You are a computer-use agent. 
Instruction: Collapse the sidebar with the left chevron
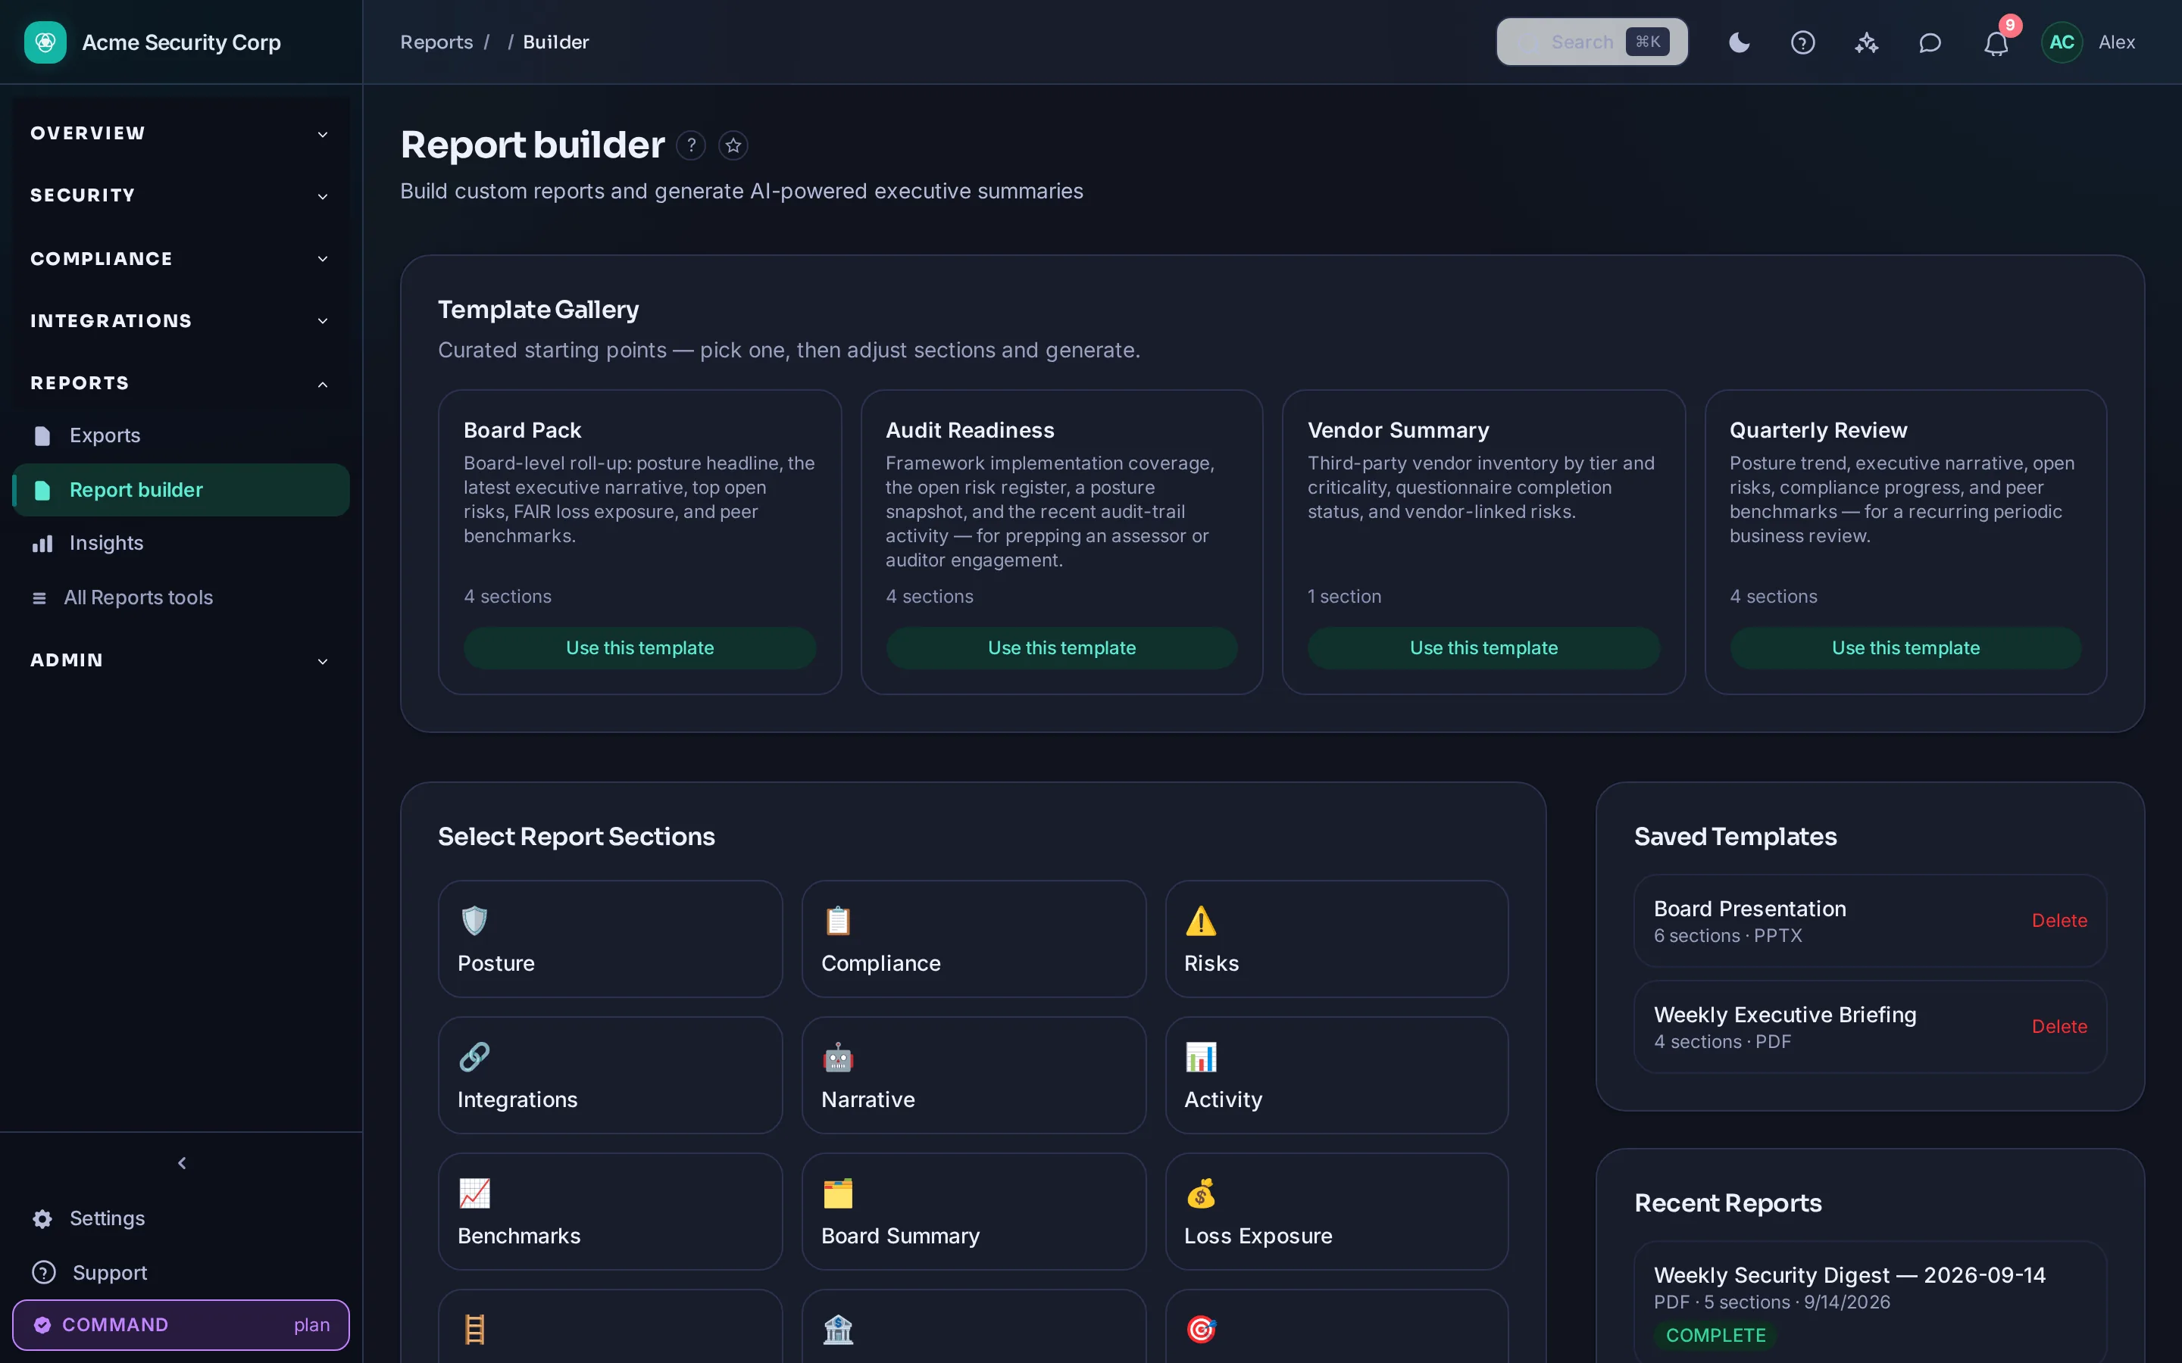coord(182,1163)
